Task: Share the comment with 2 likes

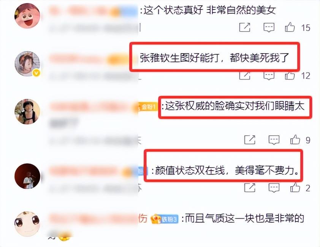Action: pos(250,188)
